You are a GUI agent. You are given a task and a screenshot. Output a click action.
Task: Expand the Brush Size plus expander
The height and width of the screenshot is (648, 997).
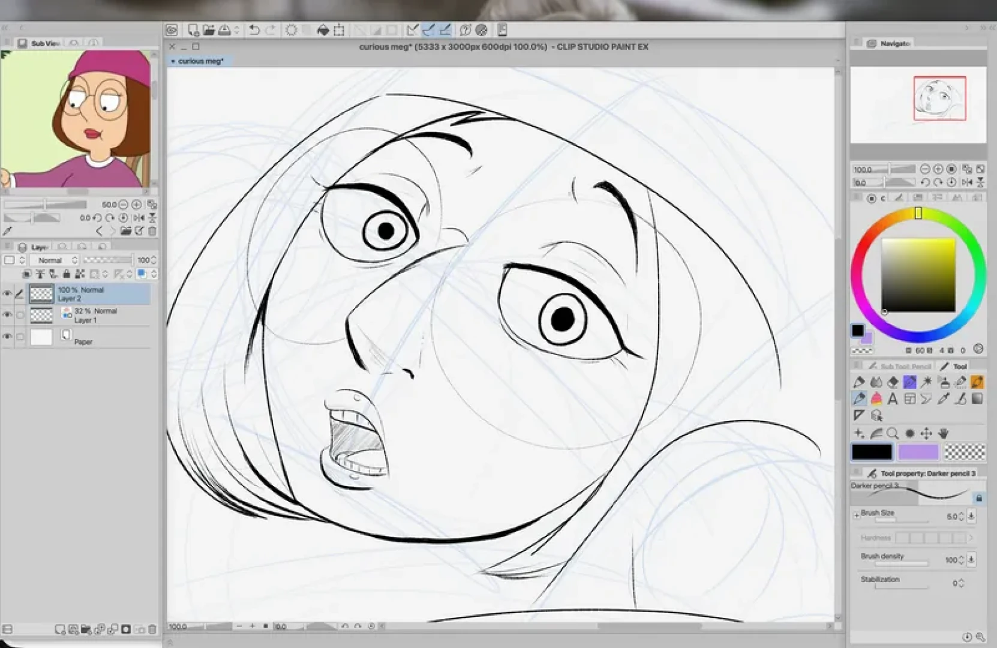tap(856, 515)
